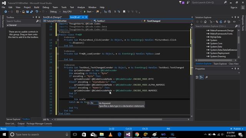The image size is (246, 138).
Task: Open the Windows Start menu
Action: 4,135
